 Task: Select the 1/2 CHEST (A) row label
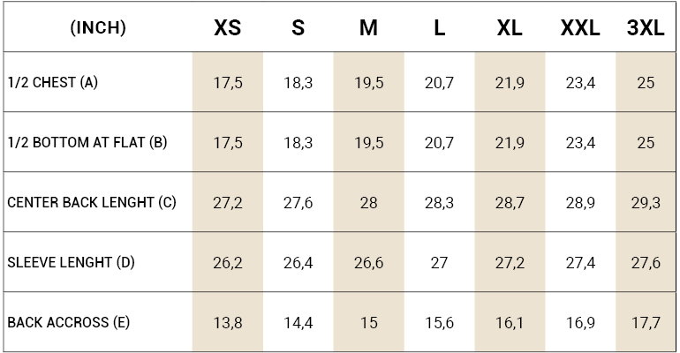click(52, 82)
